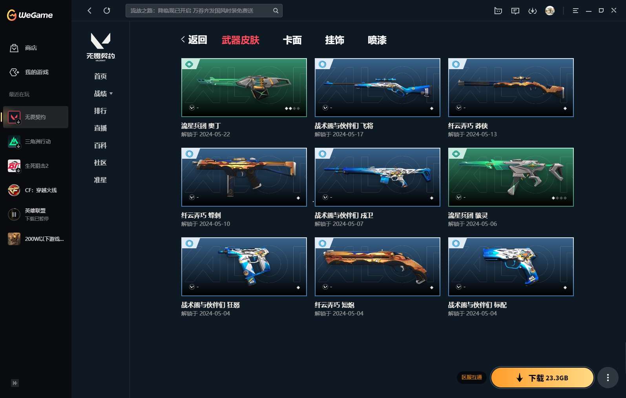Image resolution: width=626 pixels, height=398 pixels.
Task: Expand chevron on 流星兵团 奥丁 card
Action: pos(192,108)
